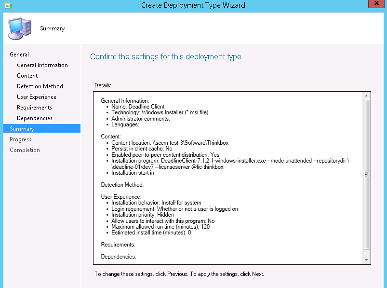
Task: Navigate to the Dependencies step
Action: (35, 118)
